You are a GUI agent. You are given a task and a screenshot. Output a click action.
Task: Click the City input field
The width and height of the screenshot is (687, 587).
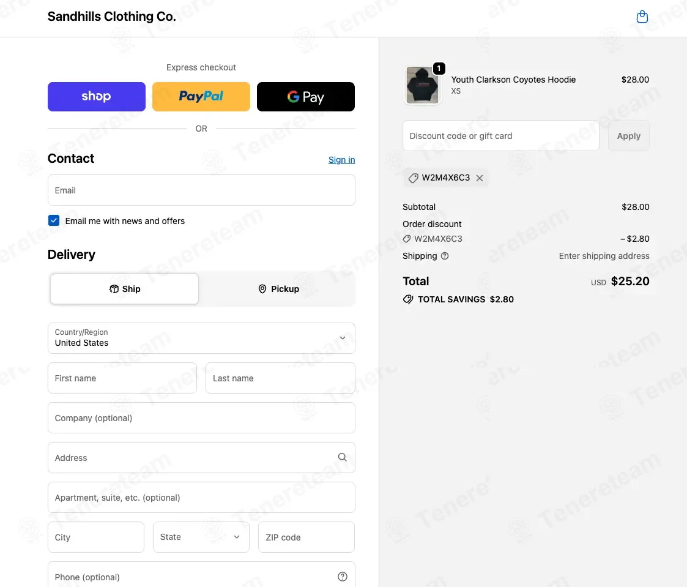pyautogui.click(x=96, y=537)
